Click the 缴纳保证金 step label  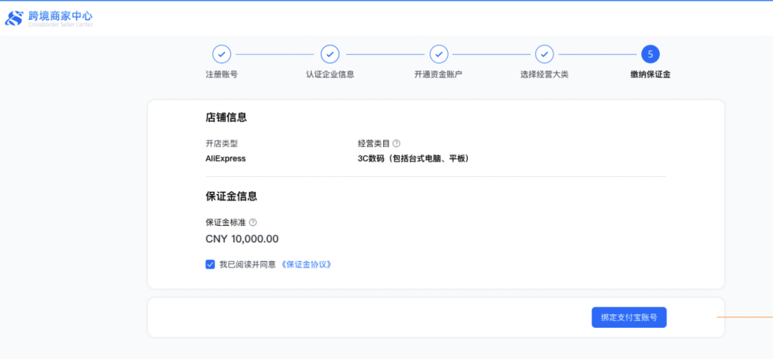click(650, 75)
